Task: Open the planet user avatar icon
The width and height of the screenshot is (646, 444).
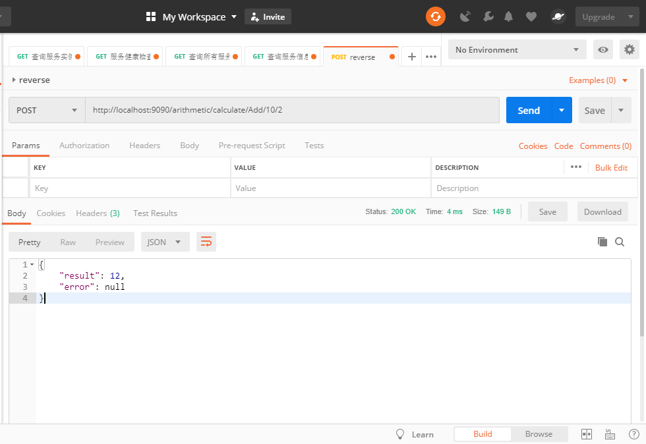Action: click(x=558, y=17)
